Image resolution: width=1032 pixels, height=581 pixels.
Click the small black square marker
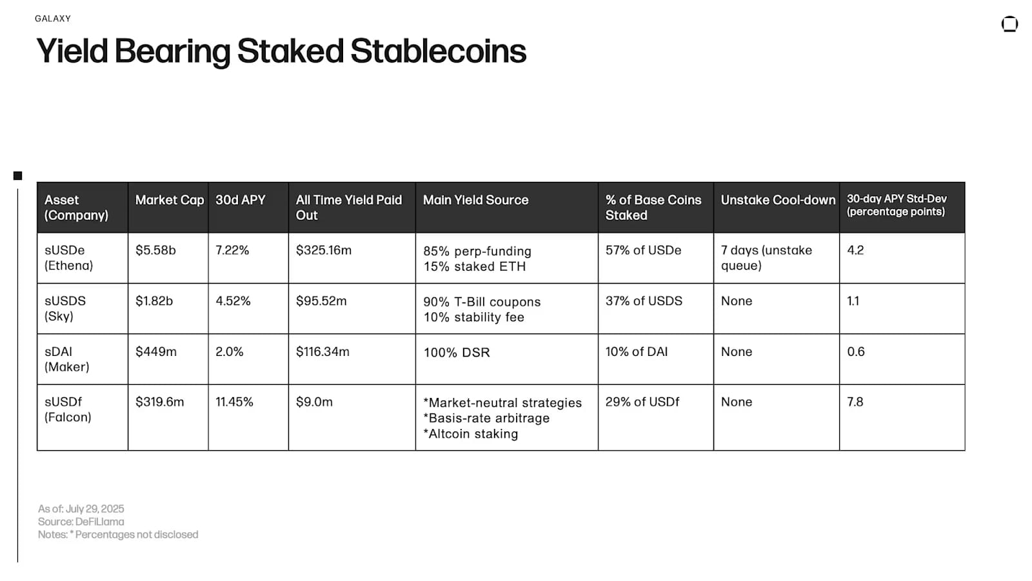(18, 175)
